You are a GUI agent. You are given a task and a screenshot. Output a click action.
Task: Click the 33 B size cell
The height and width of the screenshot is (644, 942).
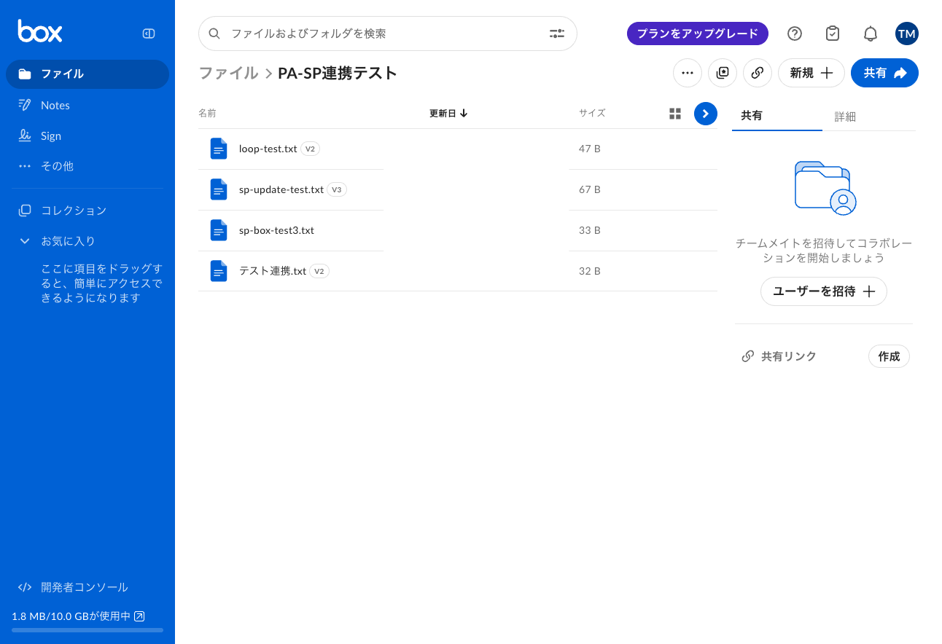click(x=590, y=230)
